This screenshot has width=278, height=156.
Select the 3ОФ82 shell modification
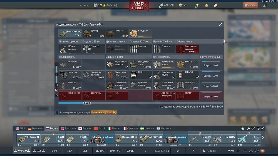coord(187,64)
